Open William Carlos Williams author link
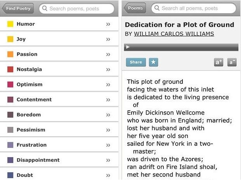The height and width of the screenshot is (180, 241). pos(174,34)
